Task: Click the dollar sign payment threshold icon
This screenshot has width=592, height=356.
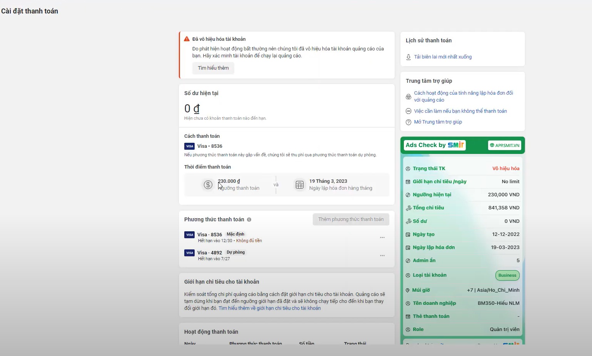Action: tap(208, 185)
